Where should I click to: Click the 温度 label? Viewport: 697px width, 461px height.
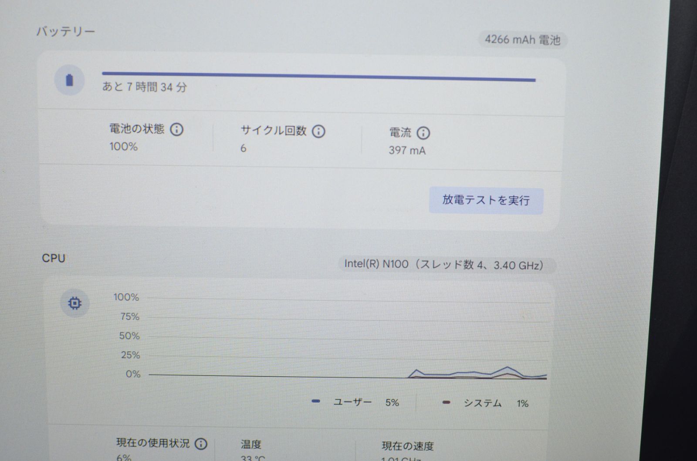pyautogui.click(x=251, y=444)
